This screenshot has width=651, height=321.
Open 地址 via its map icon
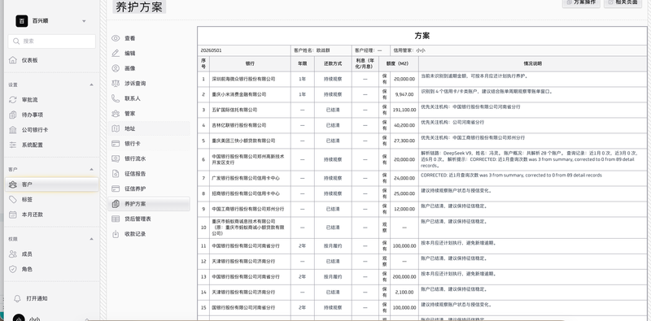click(x=116, y=128)
